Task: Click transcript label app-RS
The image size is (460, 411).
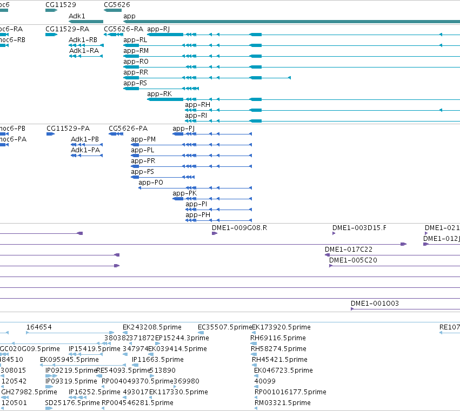Action: (135, 83)
